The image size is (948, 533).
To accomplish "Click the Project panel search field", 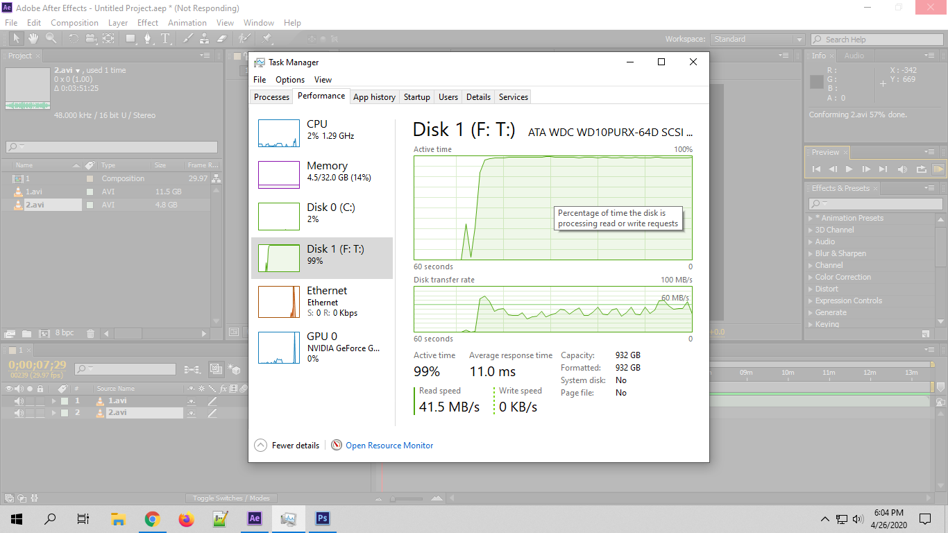I will (x=112, y=147).
